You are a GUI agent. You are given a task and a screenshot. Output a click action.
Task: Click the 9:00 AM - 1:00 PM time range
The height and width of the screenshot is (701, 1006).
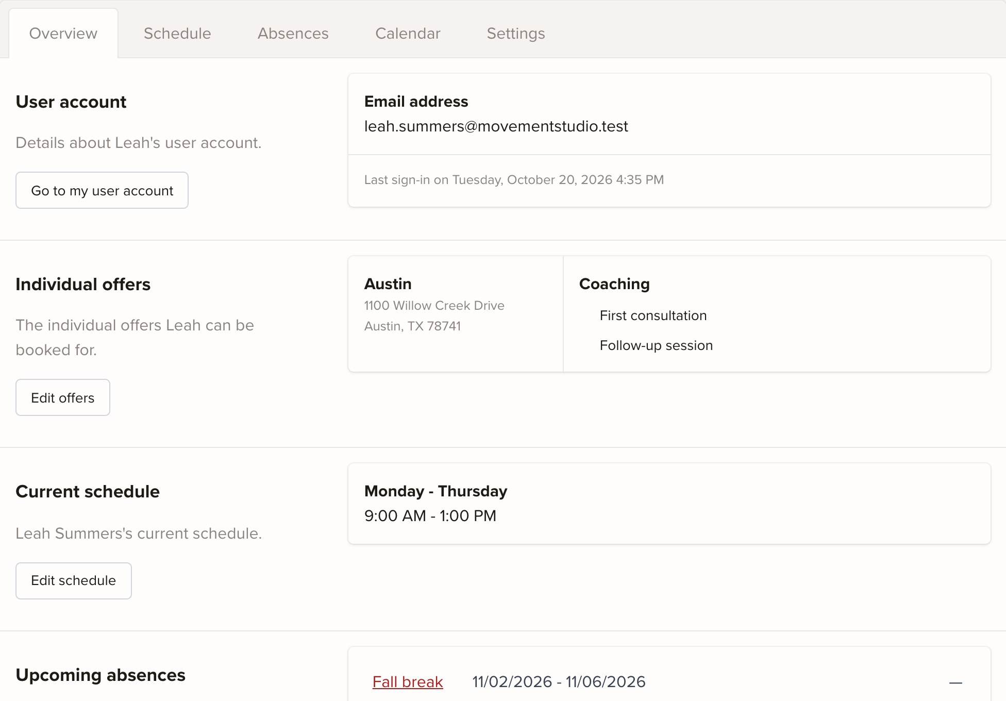point(430,516)
